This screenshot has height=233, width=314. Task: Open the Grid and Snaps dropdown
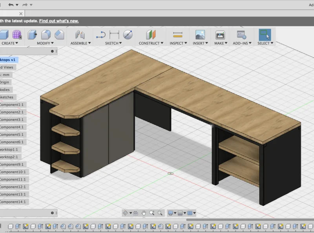[182, 213]
